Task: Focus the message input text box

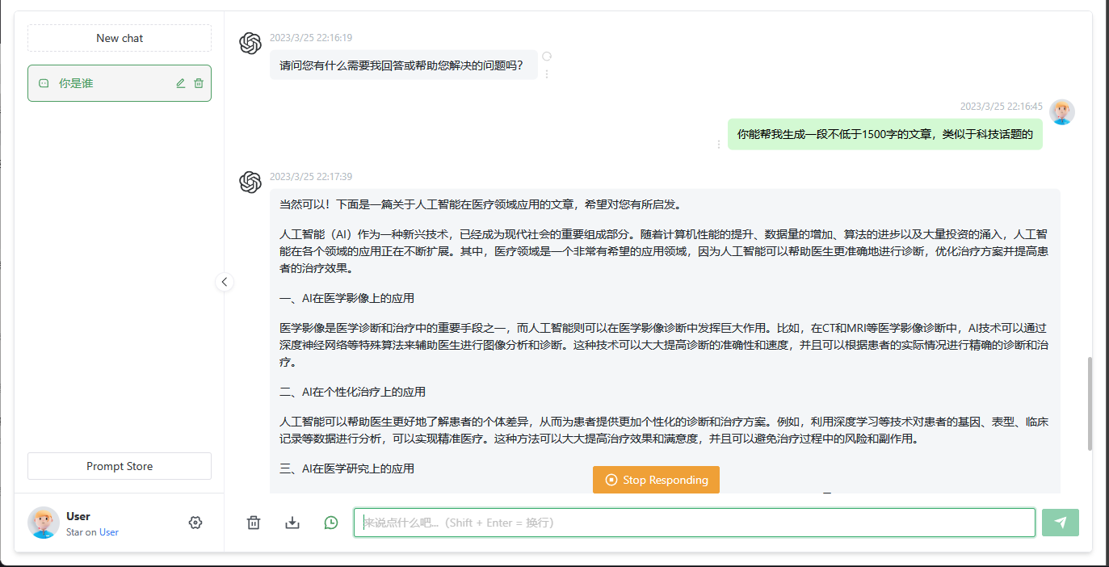Action: pyautogui.click(x=695, y=523)
